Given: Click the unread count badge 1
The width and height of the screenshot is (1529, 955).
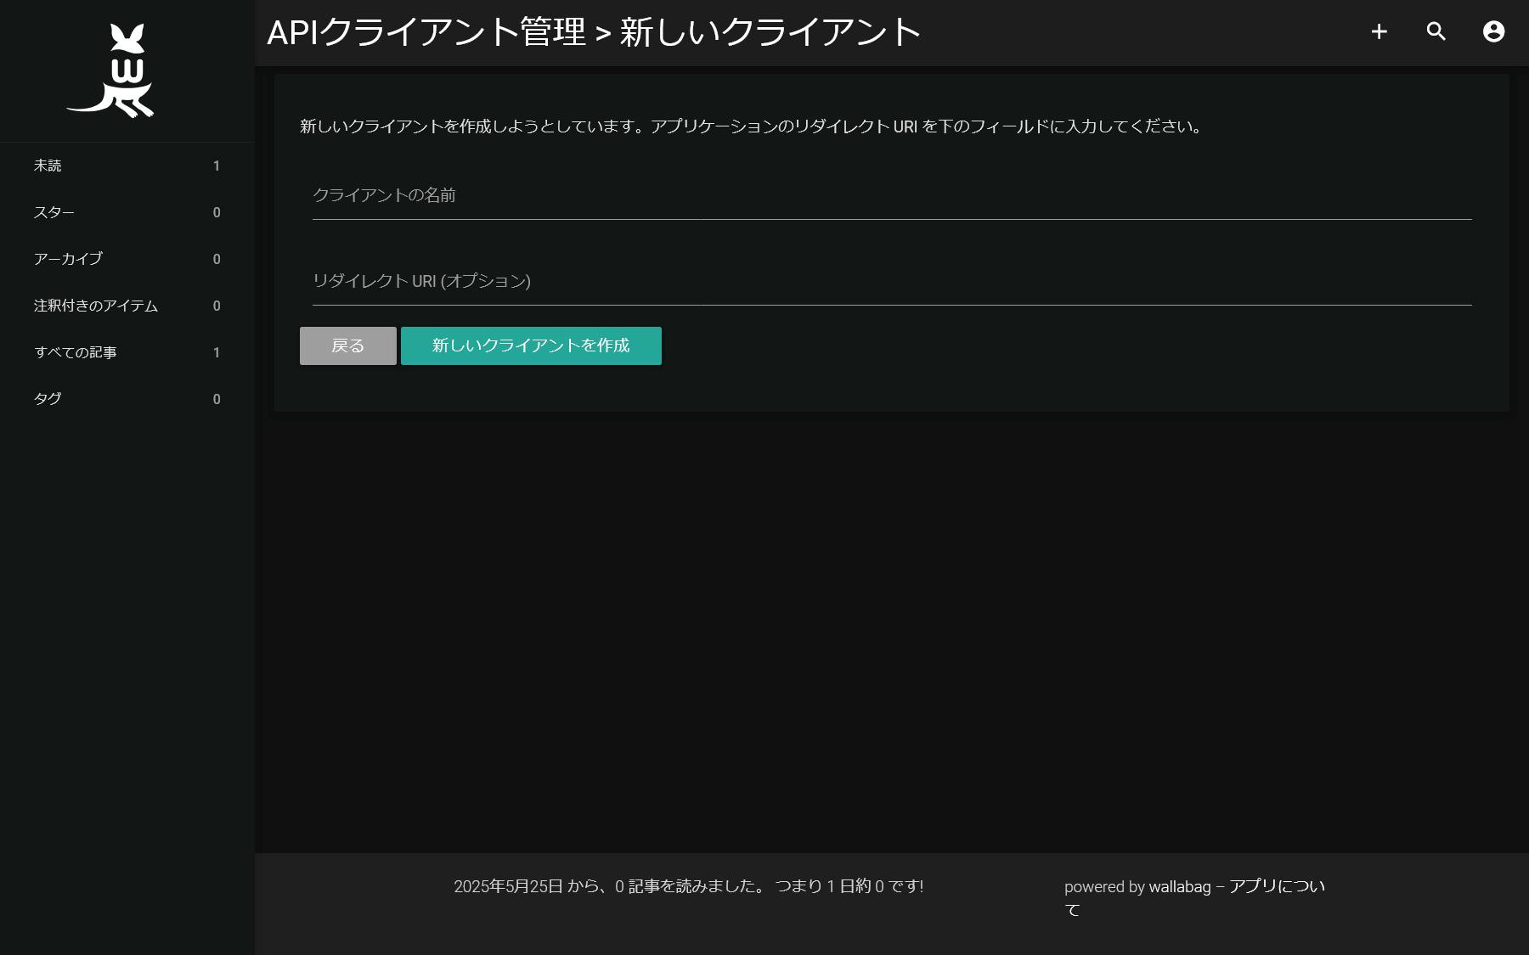Looking at the screenshot, I should click(217, 166).
